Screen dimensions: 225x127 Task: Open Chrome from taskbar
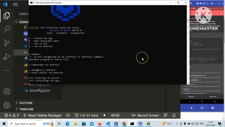point(124,124)
